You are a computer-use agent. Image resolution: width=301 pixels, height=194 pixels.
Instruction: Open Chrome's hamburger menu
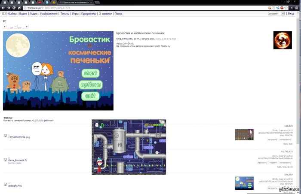297,8
